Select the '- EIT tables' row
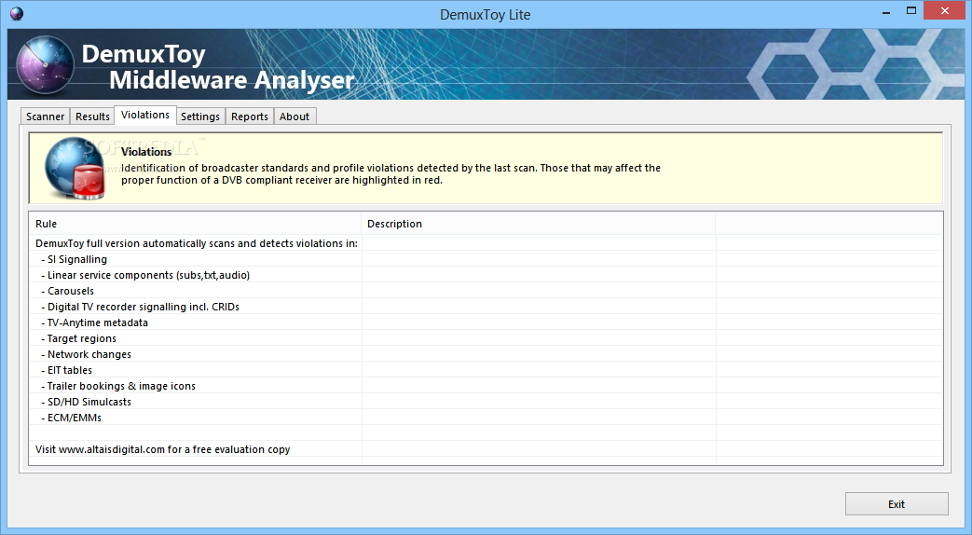 click(x=486, y=370)
